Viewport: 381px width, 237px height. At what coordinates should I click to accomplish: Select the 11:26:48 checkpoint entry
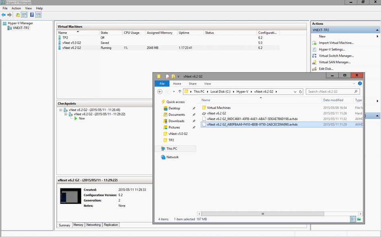coord(94,110)
